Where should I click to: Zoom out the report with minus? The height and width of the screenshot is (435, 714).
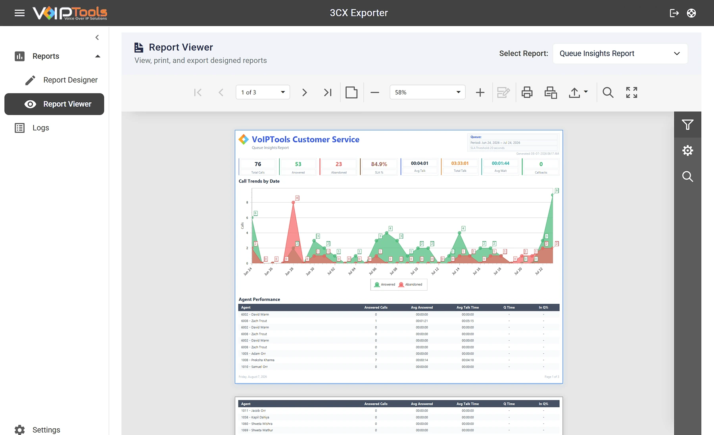coord(375,92)
